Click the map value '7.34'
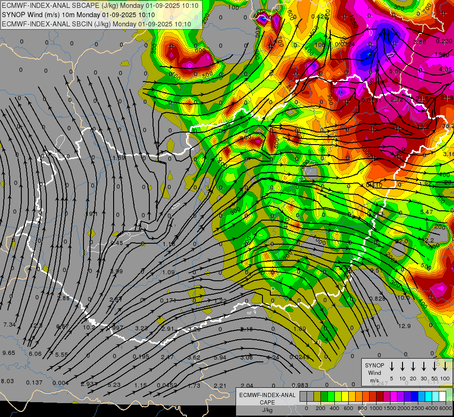This screenshot has width=454, height=417. [x=10, y=325]
